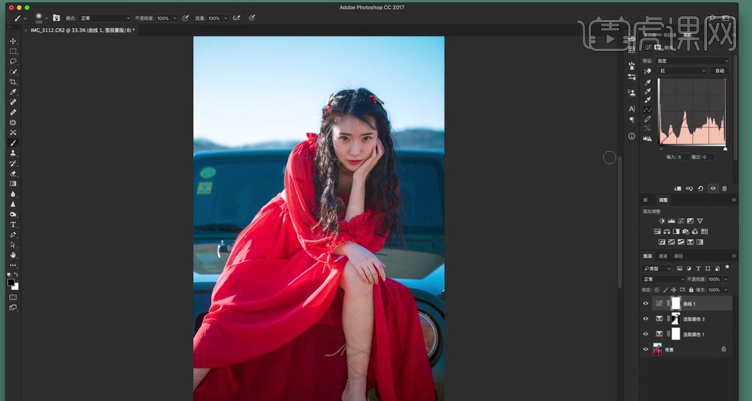Viewport: 752px width, 401px height.
Task: Hide the 选取颜色 2 layer
Action: tap(646, 319)
